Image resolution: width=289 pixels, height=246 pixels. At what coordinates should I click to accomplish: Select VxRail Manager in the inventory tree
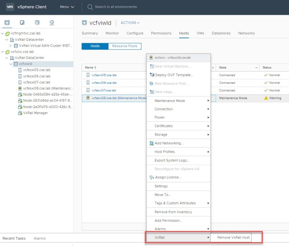[x=35, y=113]
